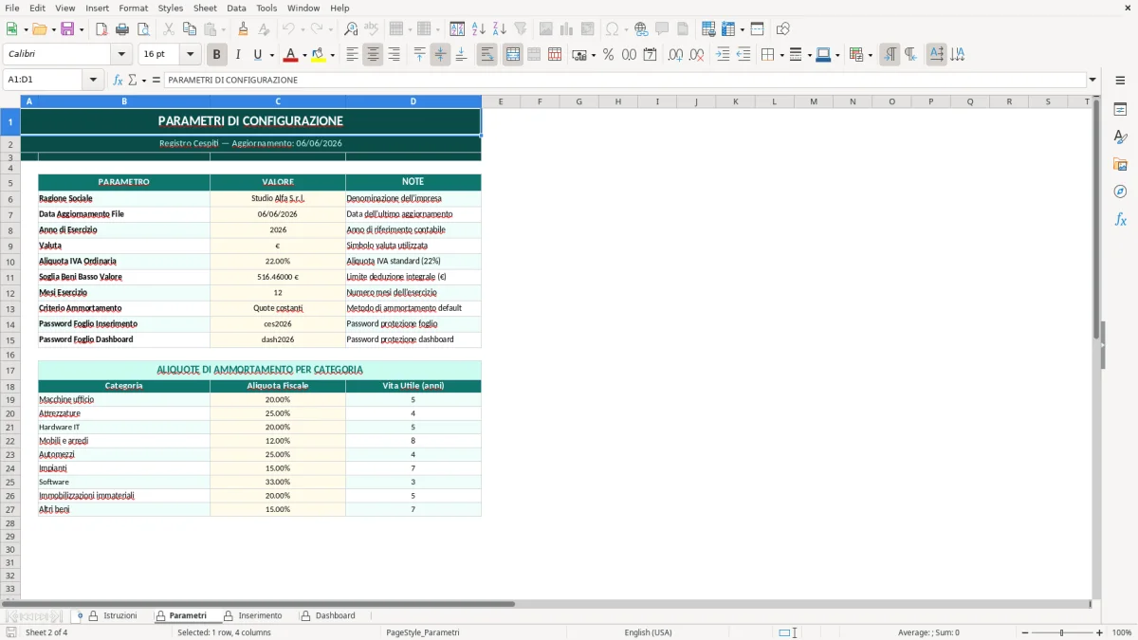Add Decimal Place icon
The width and height of the screenshot is (1138, 640).
675,55
